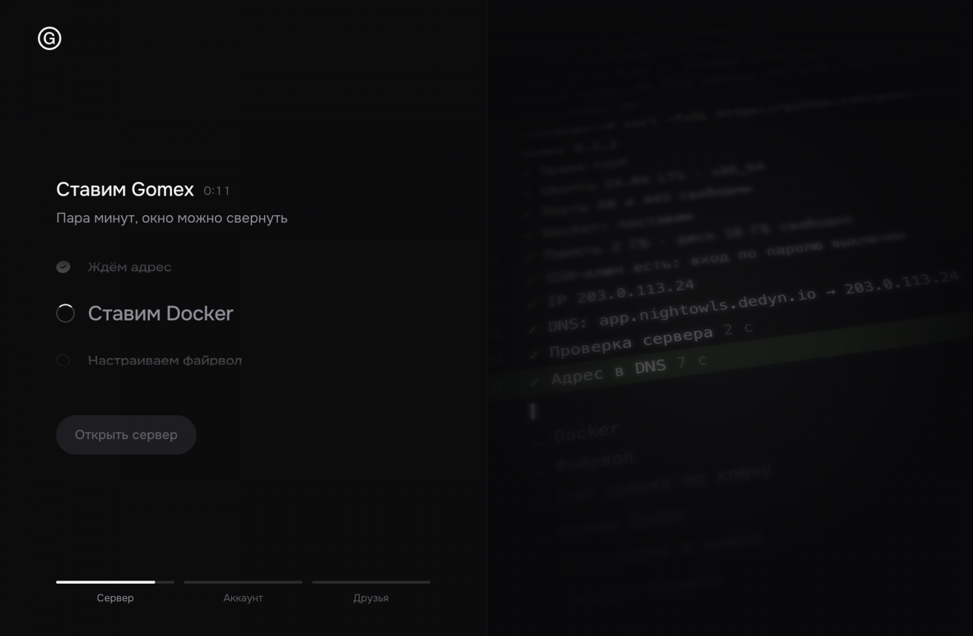Click the Gomex G logo

click(49, 39)
